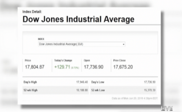Click the "Prev Close" column label
The image size is (182, 112).
tap(119, 61)
